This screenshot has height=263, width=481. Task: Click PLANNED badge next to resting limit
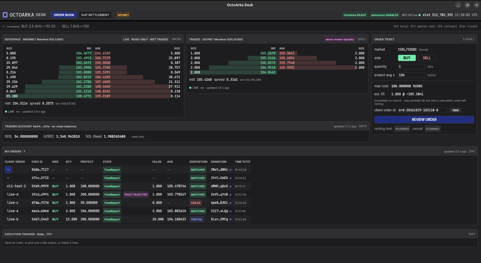coord(402,129)
